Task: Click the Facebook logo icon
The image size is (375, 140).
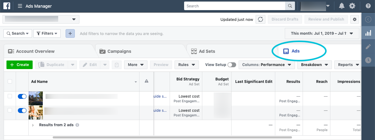Action: point(7,6)
